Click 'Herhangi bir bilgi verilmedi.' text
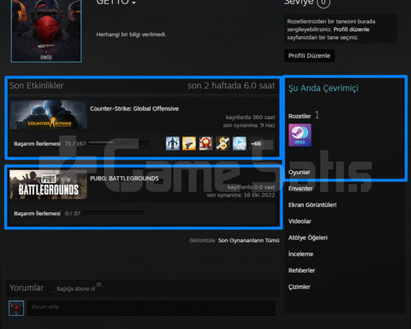 pyautogui.click(x=132, y=34)
